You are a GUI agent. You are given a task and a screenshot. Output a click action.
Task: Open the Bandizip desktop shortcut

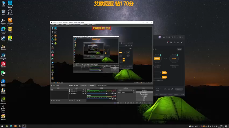tap(3, 83)
